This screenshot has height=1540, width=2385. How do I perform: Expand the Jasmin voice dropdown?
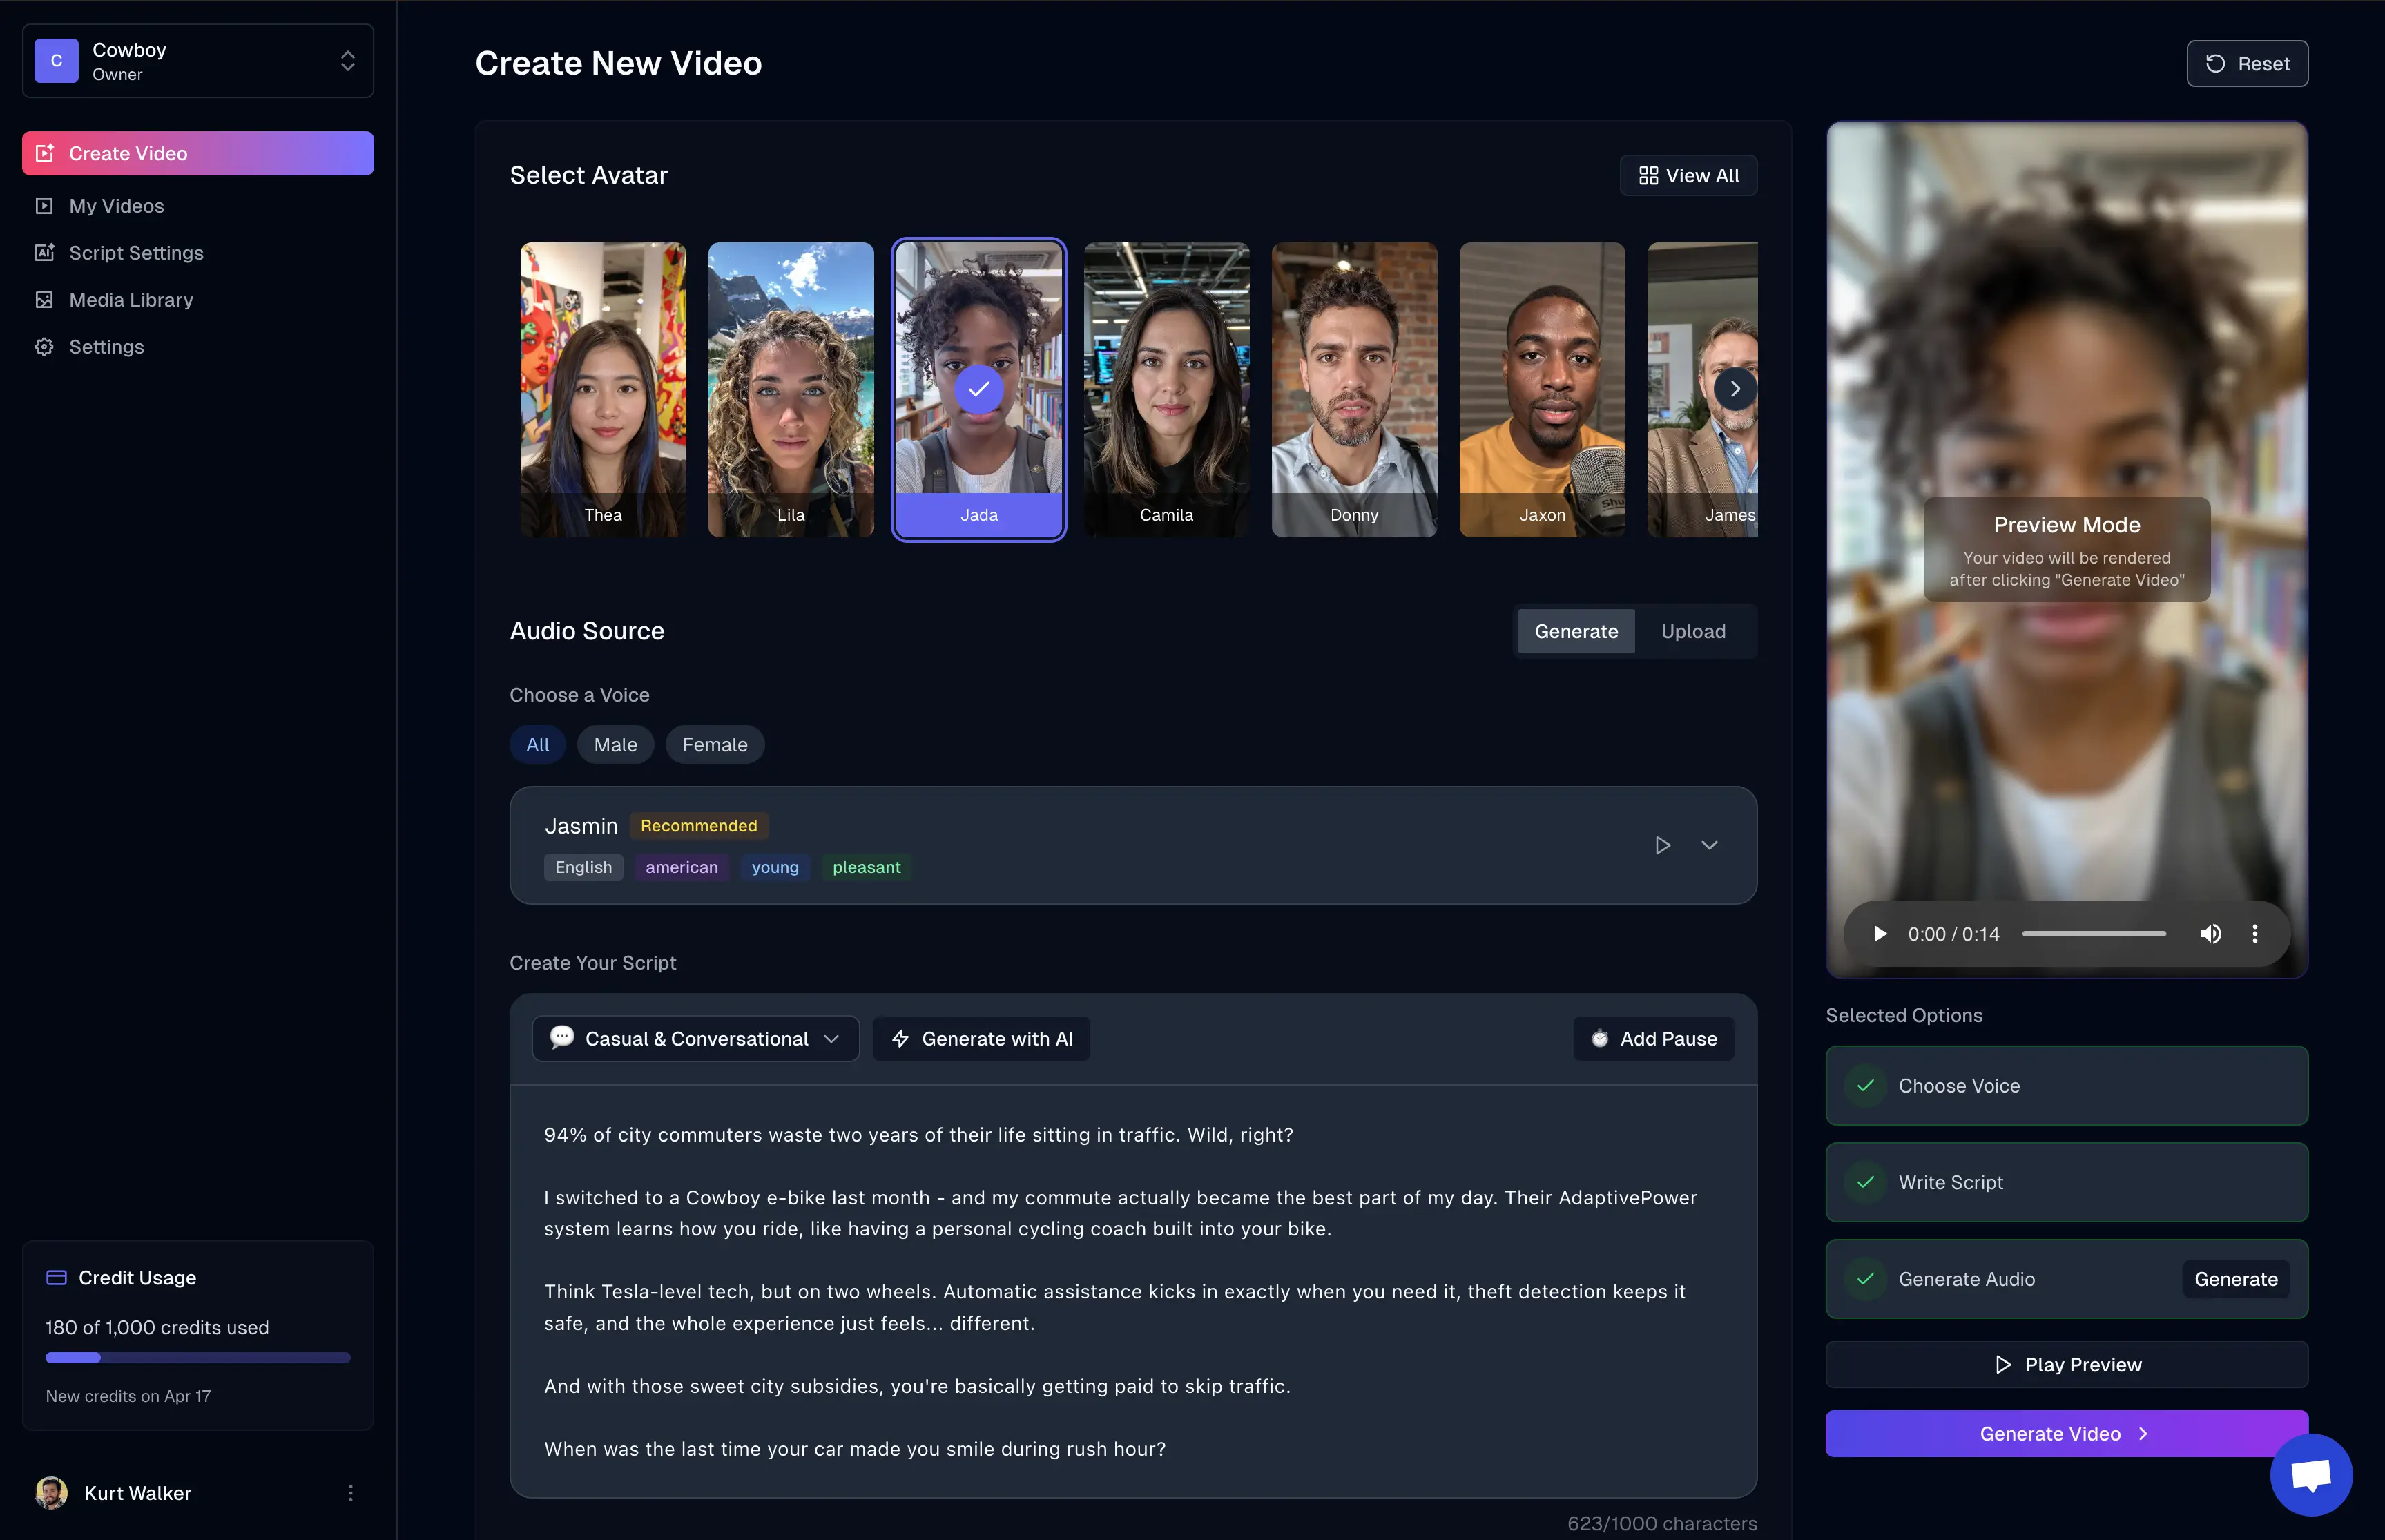tap(1709, 845)
